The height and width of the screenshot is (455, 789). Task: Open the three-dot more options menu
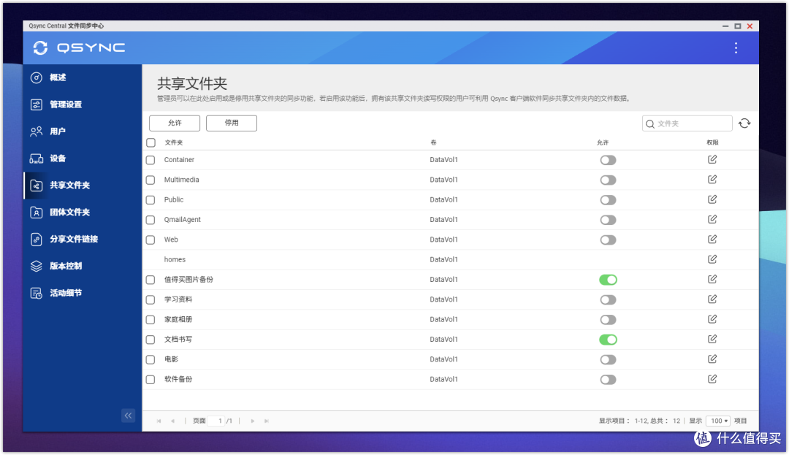click(x=736, y=47)
